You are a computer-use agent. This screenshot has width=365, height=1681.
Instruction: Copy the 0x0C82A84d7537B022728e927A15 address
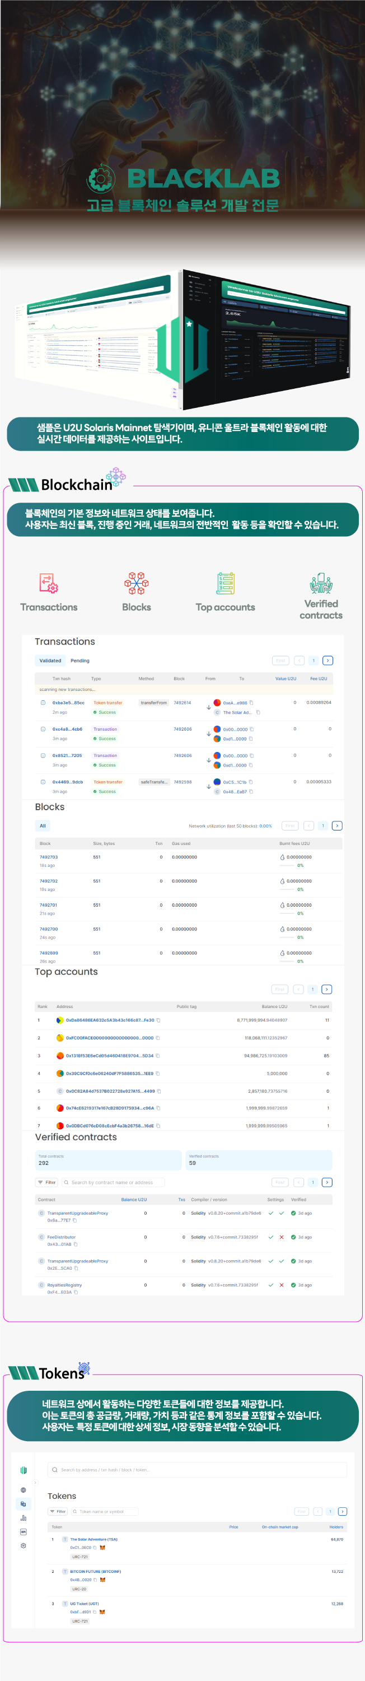[x=159, y=1090]
